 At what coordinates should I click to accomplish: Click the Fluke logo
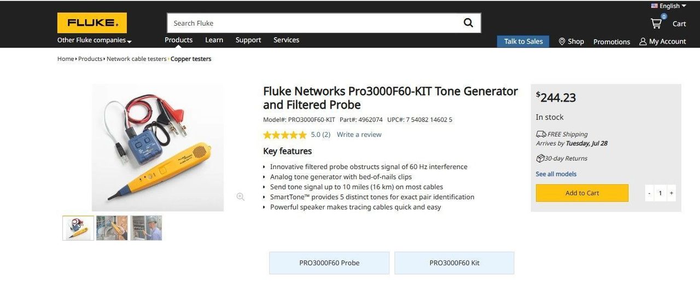coord(92,23)
